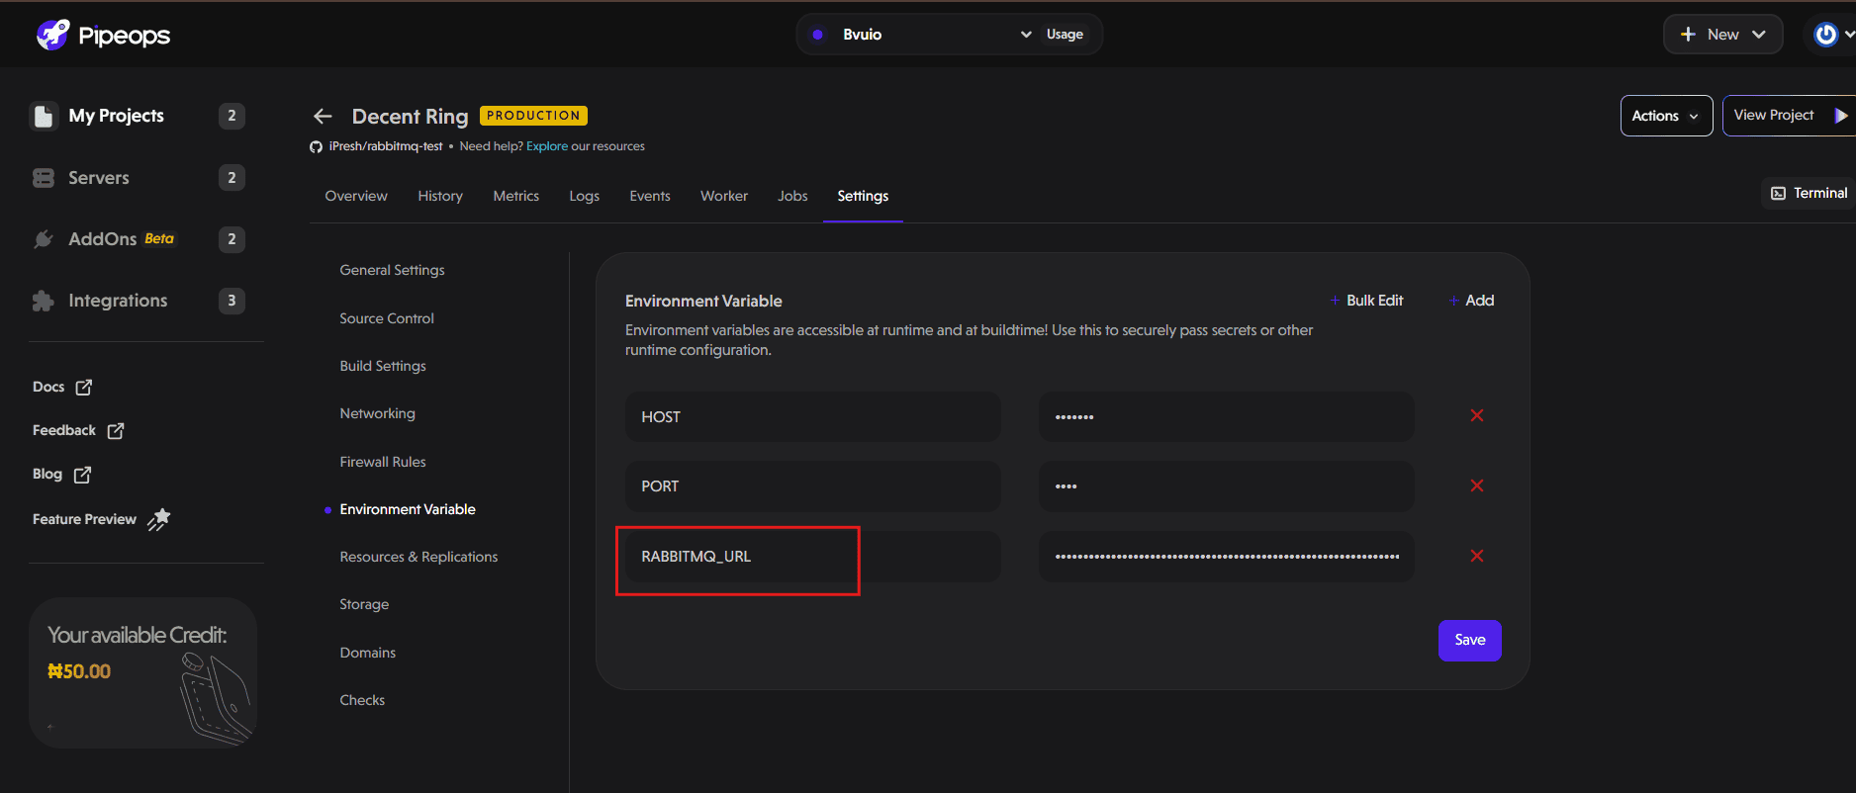Click the PORT key field
This screenshot has height=793, width=1856.
812,486
